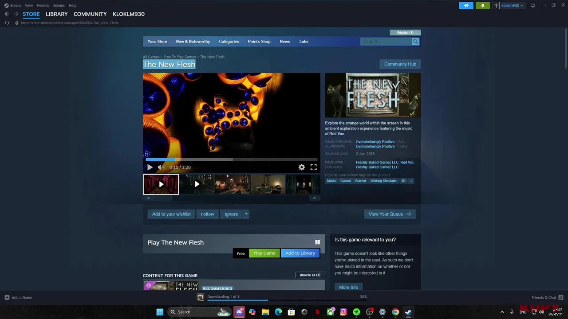Select the first video thumbnail
Screen dimensions: 568x319
click(x=161, y=184)
